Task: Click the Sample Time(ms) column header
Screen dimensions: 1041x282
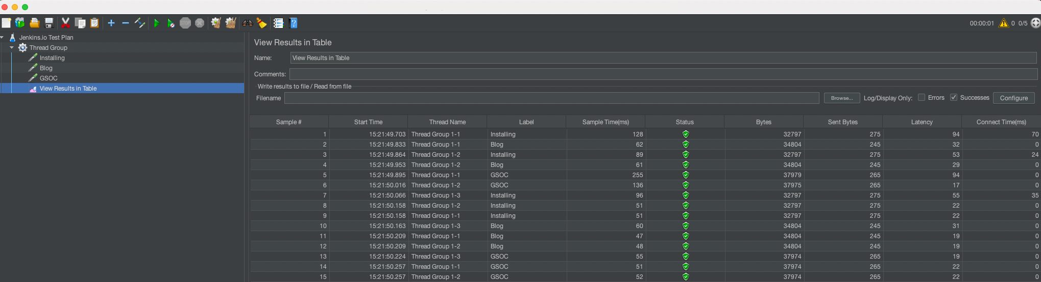Action: click(606, 122)
